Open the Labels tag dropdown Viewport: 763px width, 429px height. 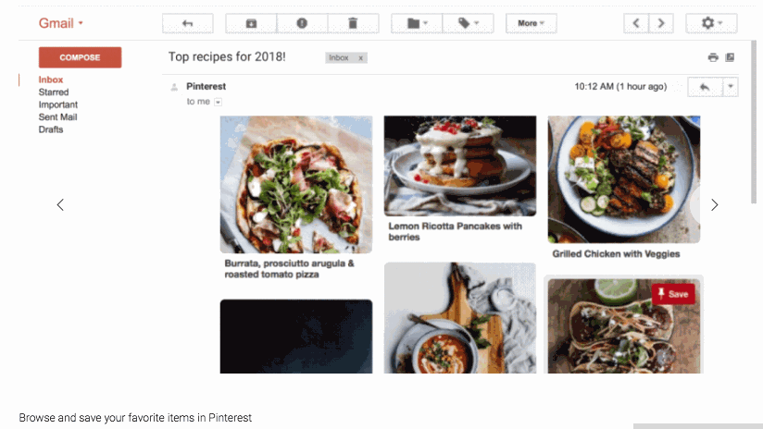click(x=468, y=23)
